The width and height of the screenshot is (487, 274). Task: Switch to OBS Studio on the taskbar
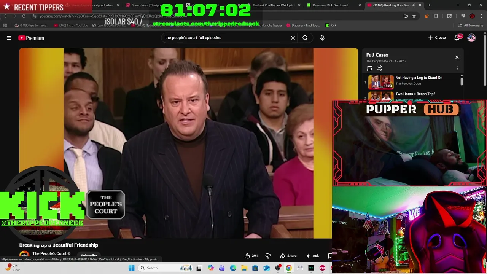click(x=278, y=268)
